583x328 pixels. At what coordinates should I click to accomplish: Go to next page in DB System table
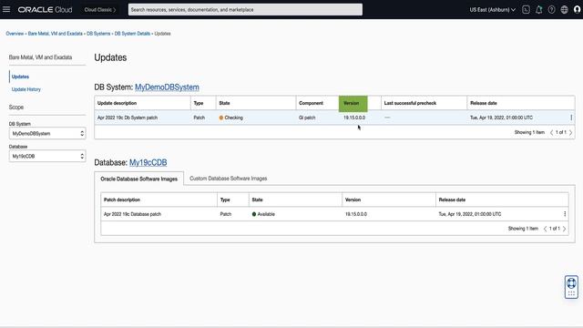tap(571, 132)
